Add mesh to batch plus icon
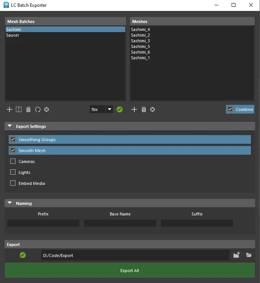 [x=134, y=109]
